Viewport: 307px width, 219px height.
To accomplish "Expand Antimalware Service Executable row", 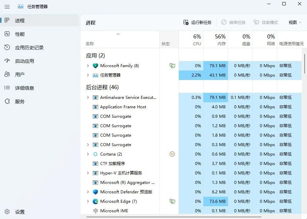I will click(88, 98).
